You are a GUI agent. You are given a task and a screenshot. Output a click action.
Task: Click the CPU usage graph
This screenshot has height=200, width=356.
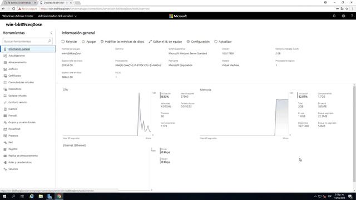click(x=107, y=114)
